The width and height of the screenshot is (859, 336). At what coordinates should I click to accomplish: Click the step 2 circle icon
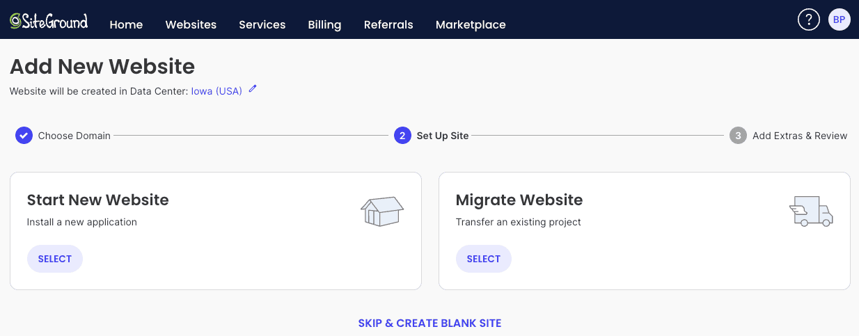[402, 136]
